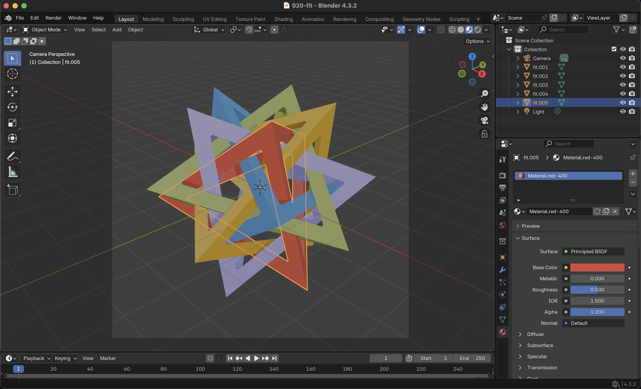Expand the Transmission panel
Viewport: 641px width, 389px height.
pos(541,367)
